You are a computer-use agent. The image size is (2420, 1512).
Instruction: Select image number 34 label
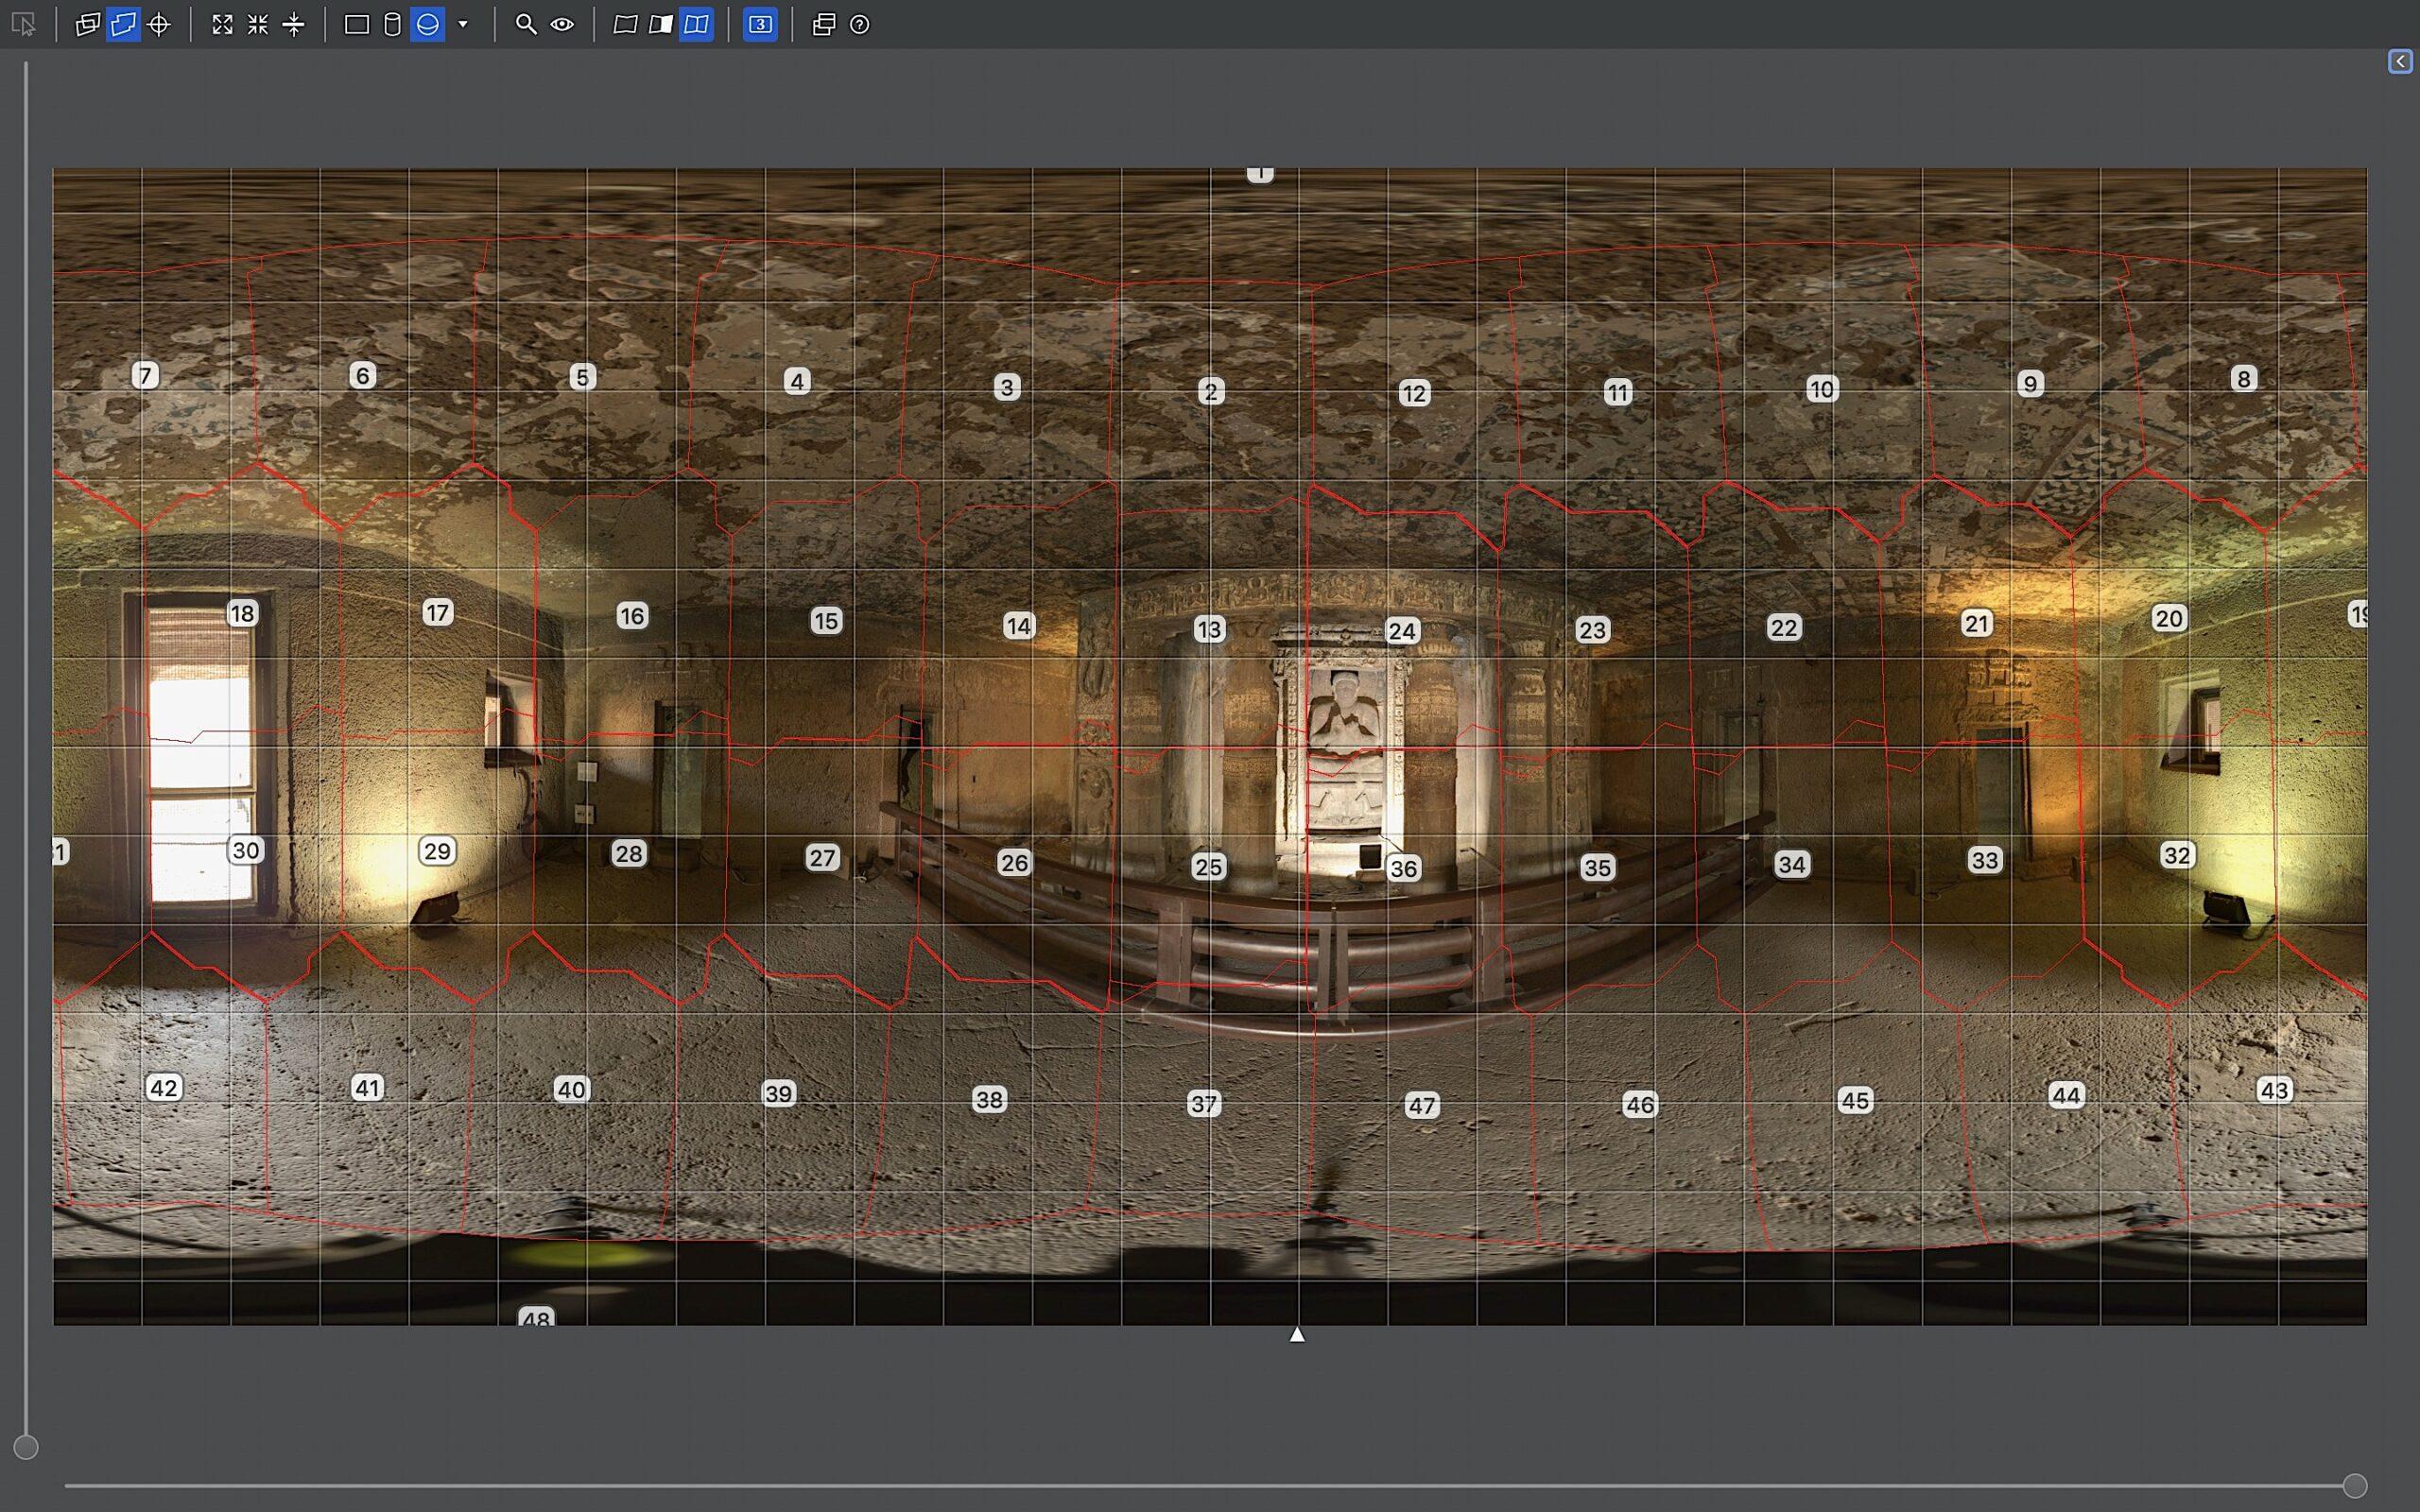pos(1792,865)
